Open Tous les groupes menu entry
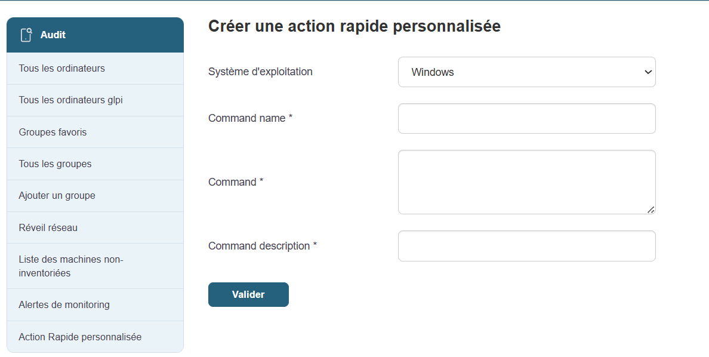 click(x=55, y=164)
